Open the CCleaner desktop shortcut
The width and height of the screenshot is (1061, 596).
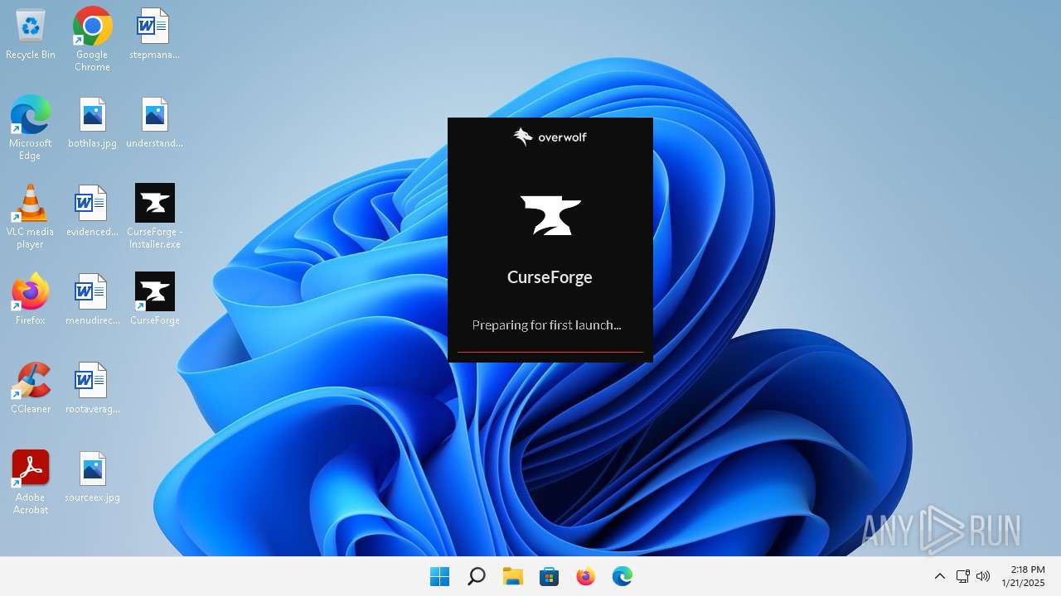31,388
